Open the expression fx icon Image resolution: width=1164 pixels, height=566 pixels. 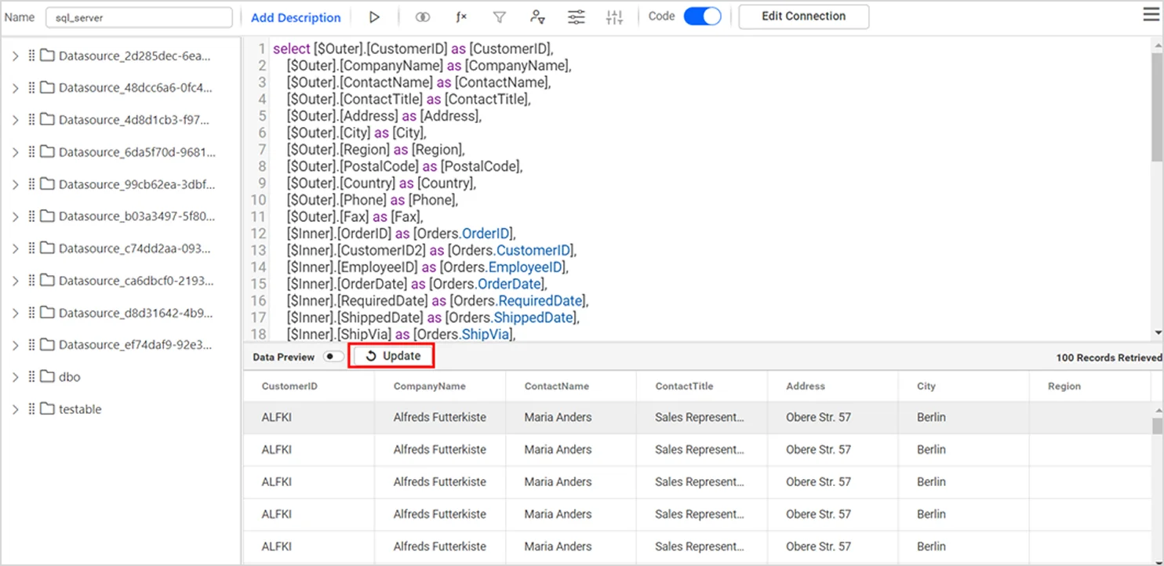coord(461,16)
